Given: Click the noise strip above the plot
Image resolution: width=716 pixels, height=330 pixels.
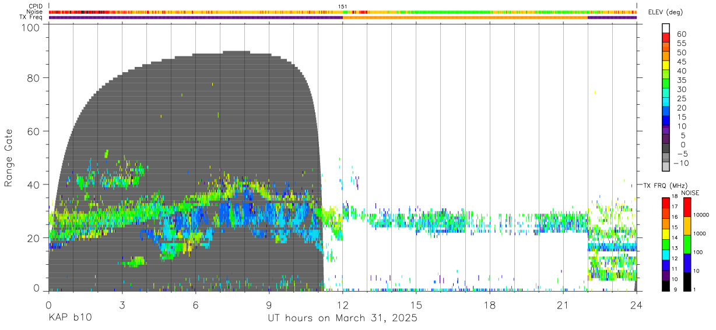Looking at the screenshot, I should pyautogui.click(x=343, y=12).
